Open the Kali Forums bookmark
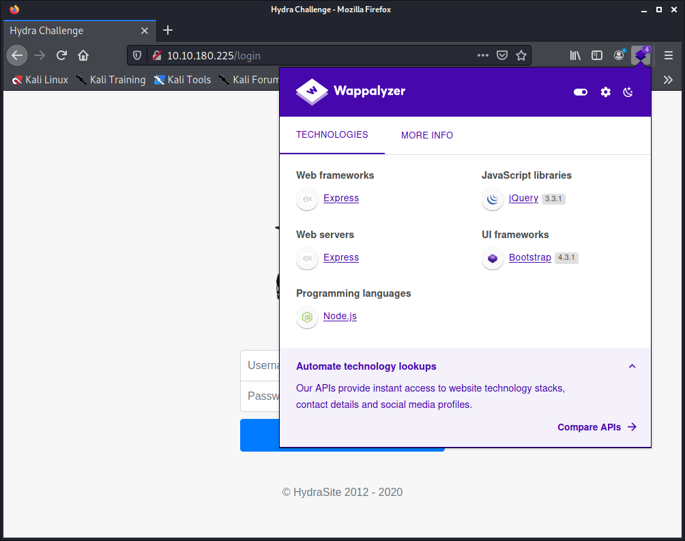The image size is (685, 541). 249,80
